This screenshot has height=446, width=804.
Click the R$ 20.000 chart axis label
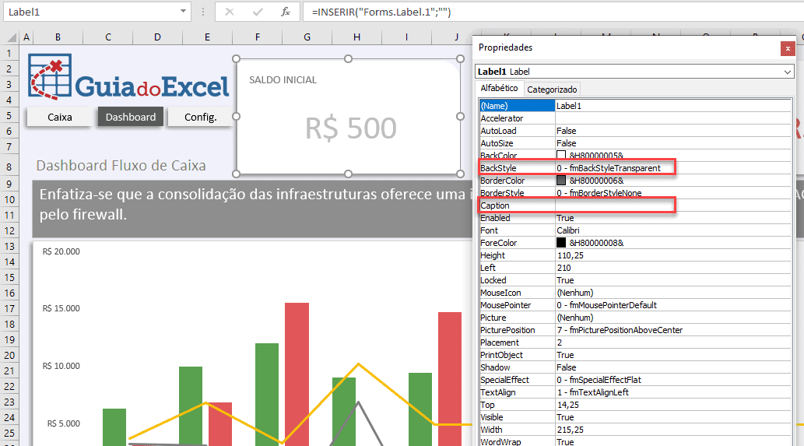(x=61, y=251)
